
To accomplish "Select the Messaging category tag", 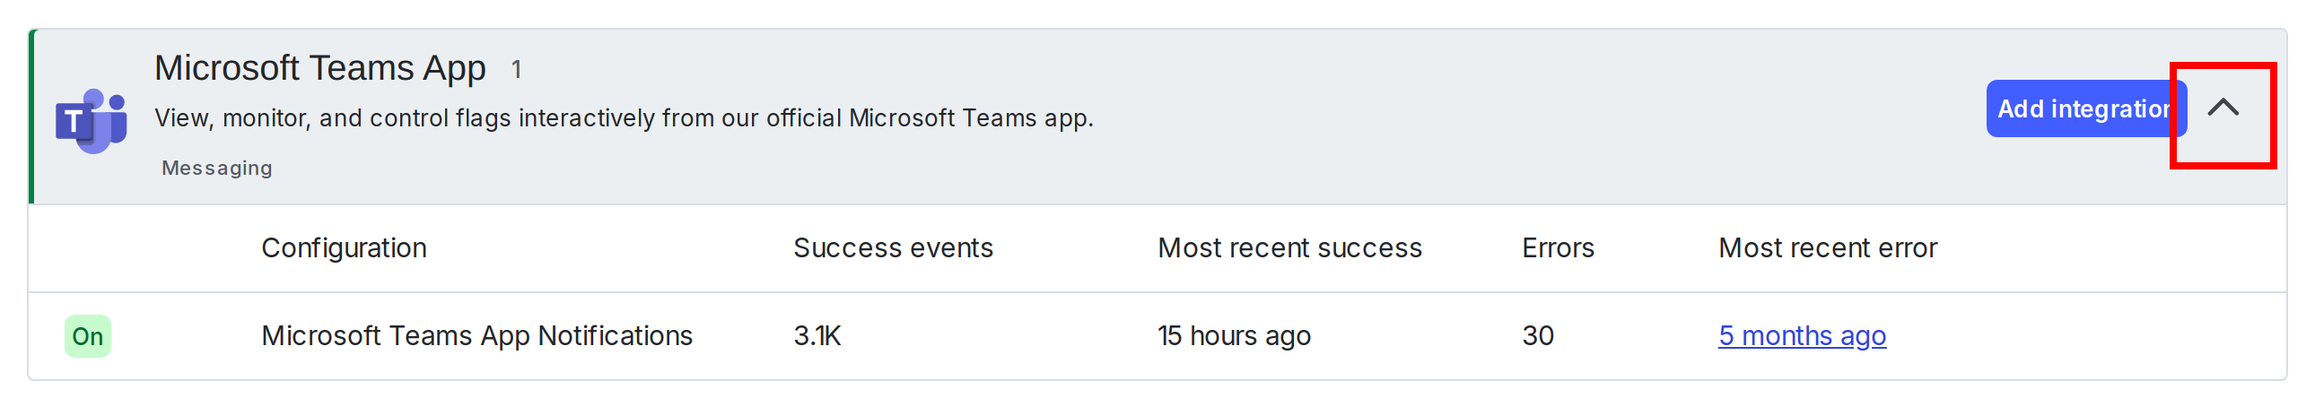I will [216, 168].
